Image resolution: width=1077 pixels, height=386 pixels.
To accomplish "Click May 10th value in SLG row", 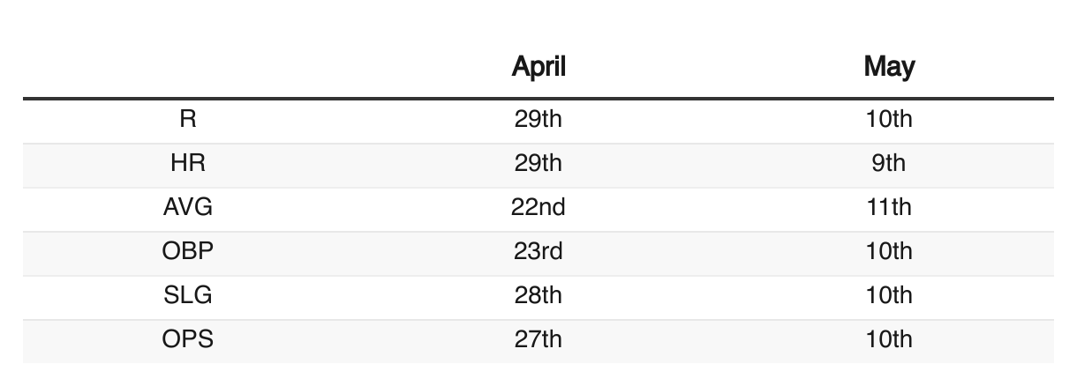I will coord(889,296).
